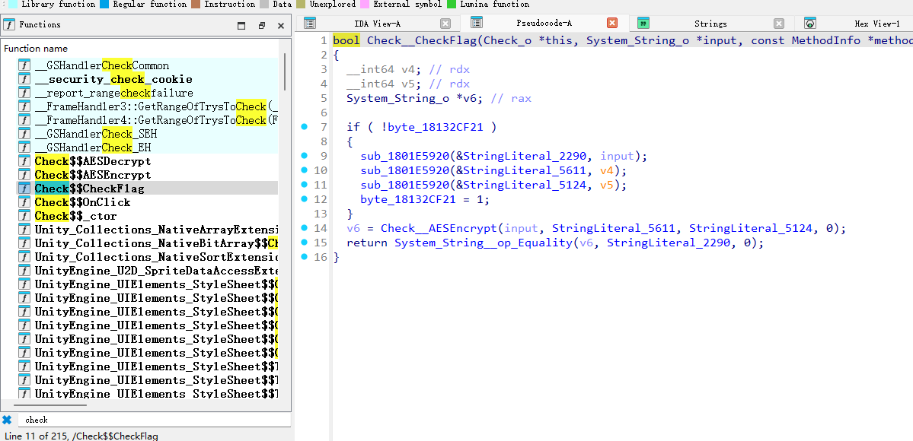Click the function icon beside Check$$AESEncrypt
The image size is (913, 441).
click(24, 175)
